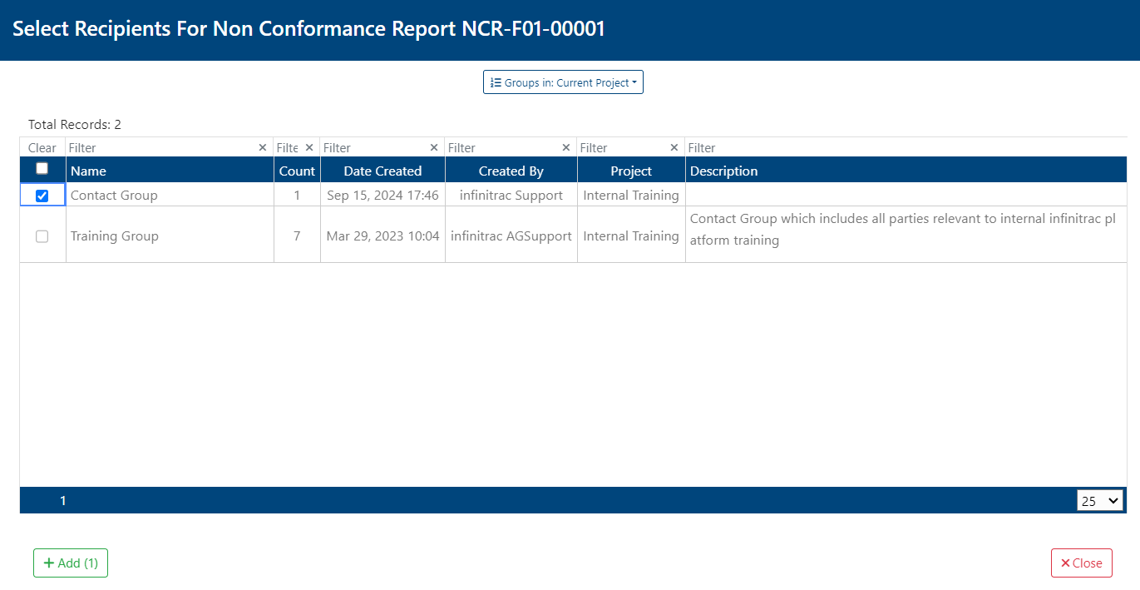Image resolution: width=1140 pixels, height=590 pixels.
Task: Uncheck the Contact Group row checkbox
Action: click(x=42, y=196)
